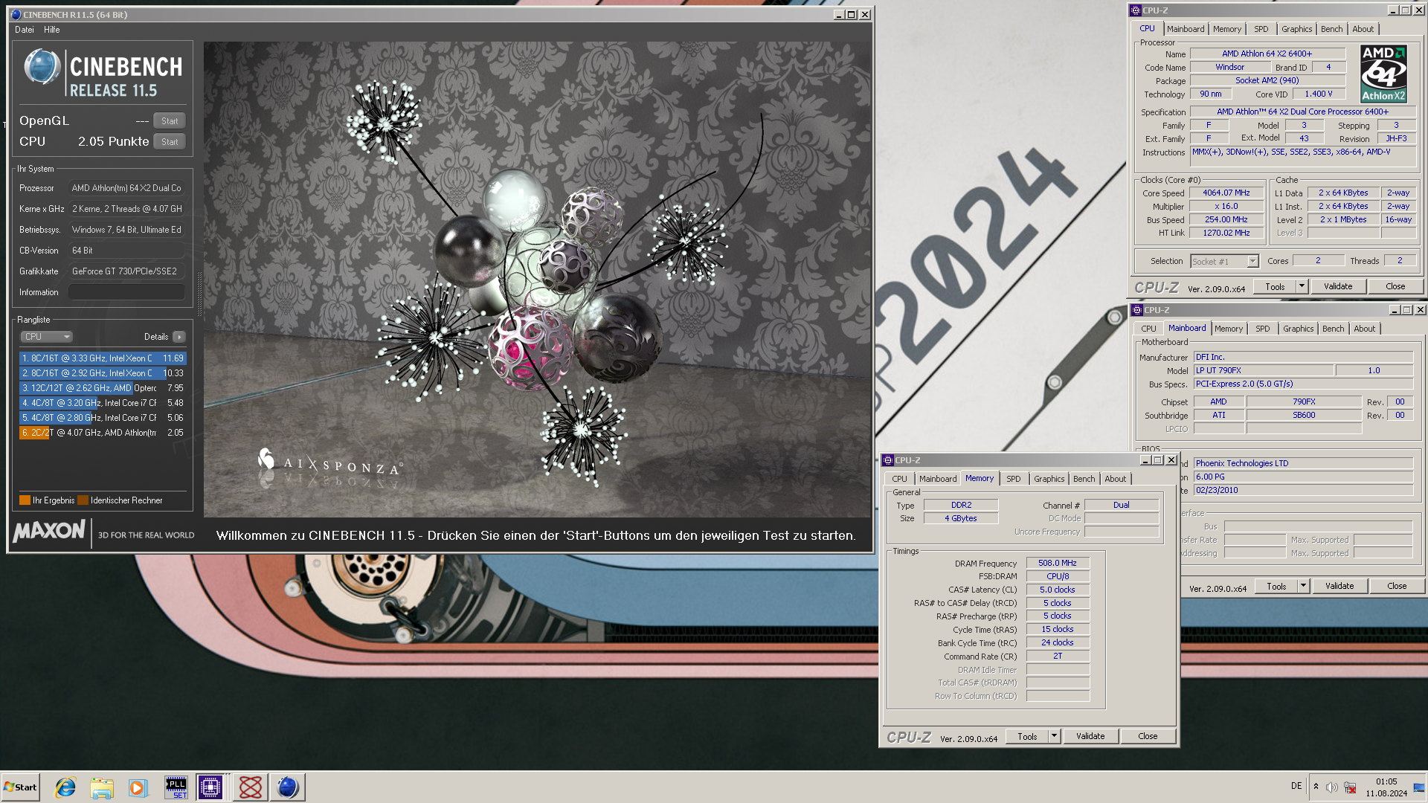Click the brown Identischer Rechner legend swatch
The height and width of the screenshot is (803, 1428).
[x=83, y=500]
